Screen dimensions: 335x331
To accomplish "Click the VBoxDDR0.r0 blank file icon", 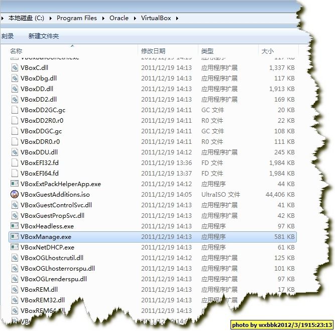I will click(15, 141).
